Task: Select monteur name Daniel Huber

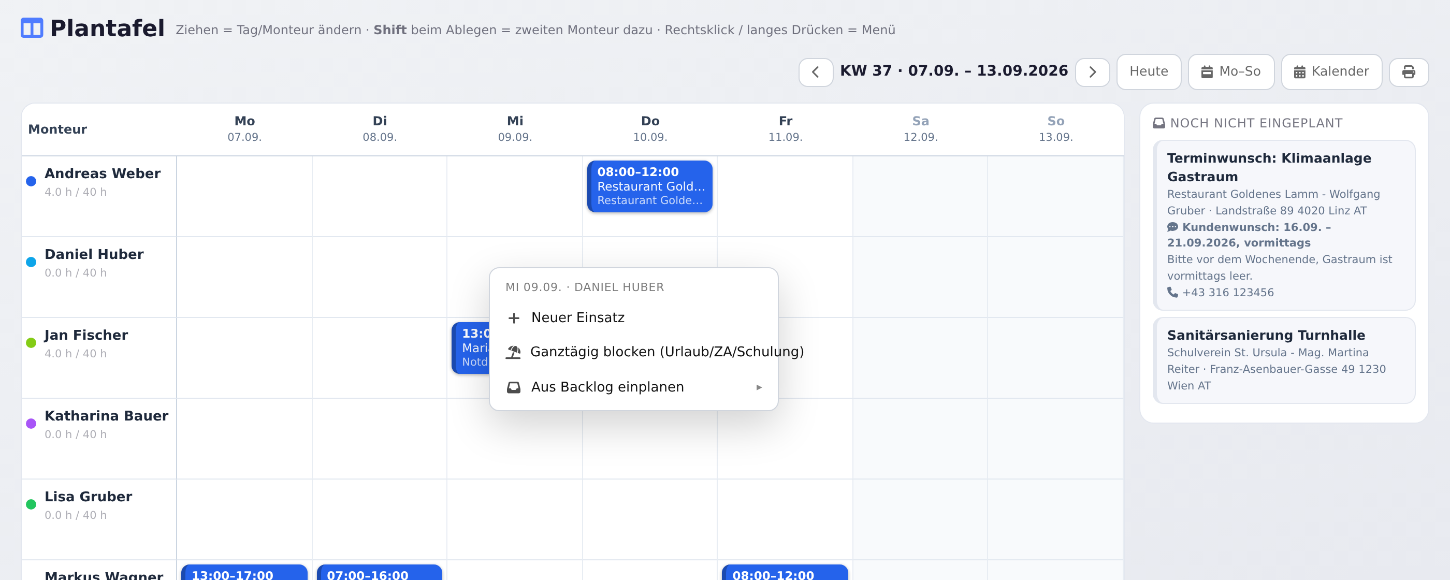Action: [x=94, y=254]
